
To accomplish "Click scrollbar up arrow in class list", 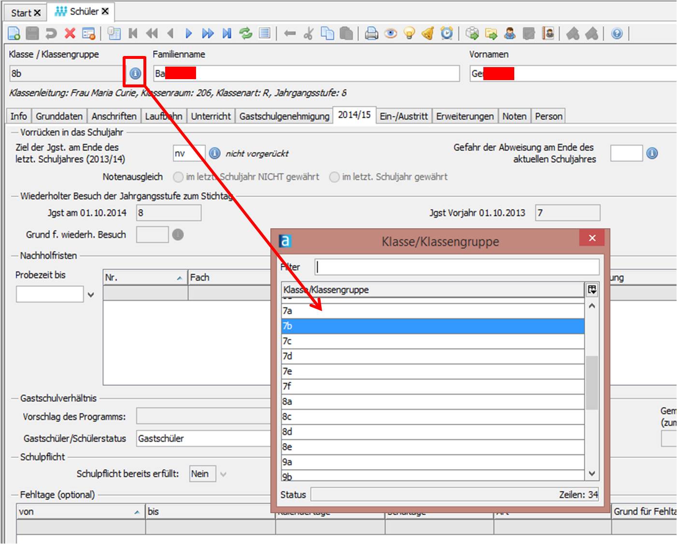I will 592,306.
